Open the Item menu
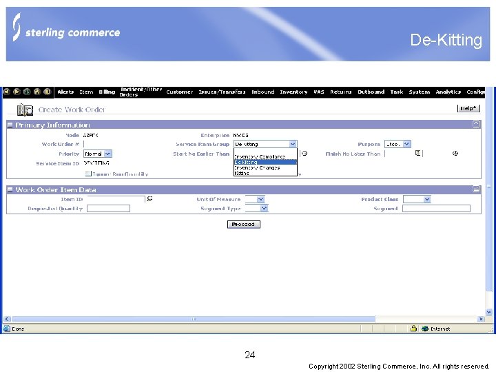The image size is (496, 372). tap(86, 92)
